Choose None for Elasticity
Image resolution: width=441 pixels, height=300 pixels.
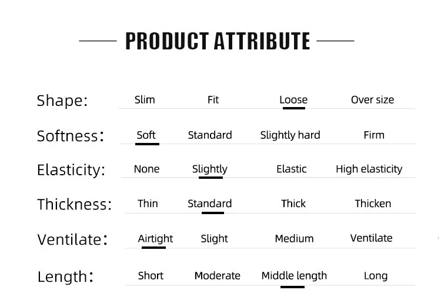coord(146,169)
